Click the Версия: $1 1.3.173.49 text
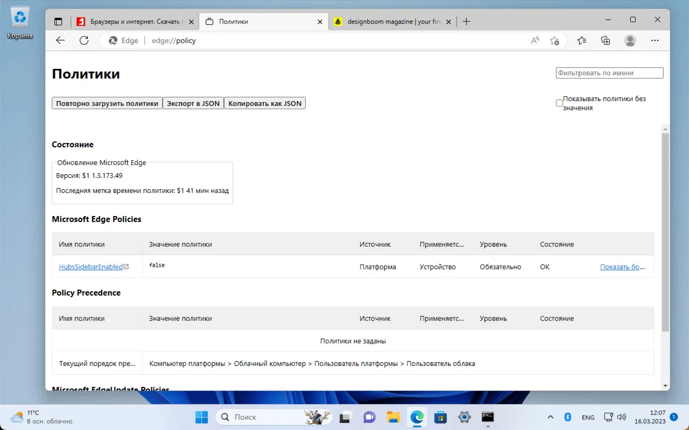This screenshot has width=689, height=430. (x=89, y=175)
